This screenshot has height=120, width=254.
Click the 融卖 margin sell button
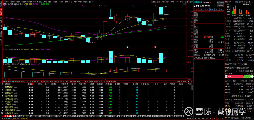coord(211,9)
